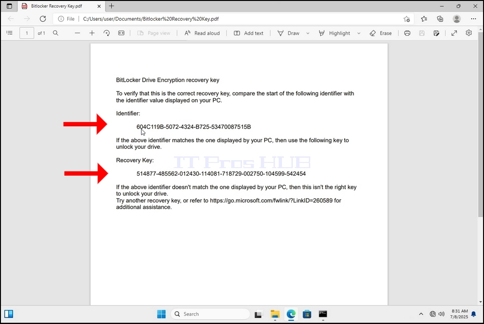Start Read aloud
Image resolution: width=484 pixels, height=324 pixels.
[202, 33]
